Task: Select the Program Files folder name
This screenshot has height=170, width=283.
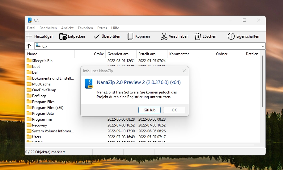Action: [43, 102]
